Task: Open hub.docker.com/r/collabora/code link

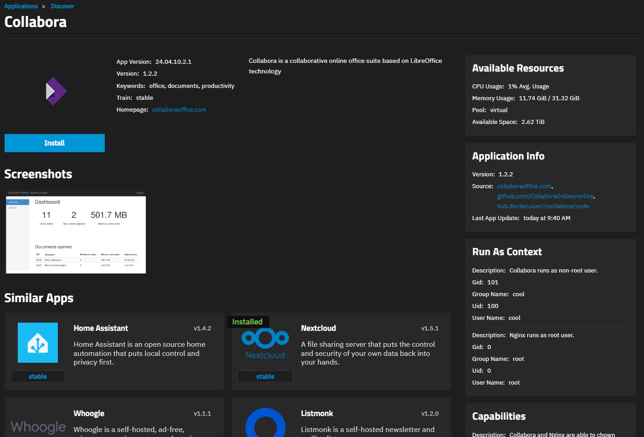Action: tap(543, 206)
